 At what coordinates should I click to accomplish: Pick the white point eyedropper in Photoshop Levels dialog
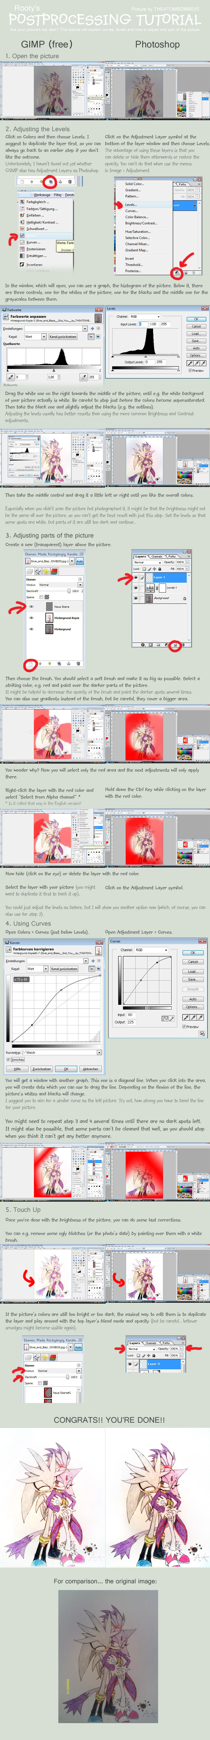(x=204, y=363)
